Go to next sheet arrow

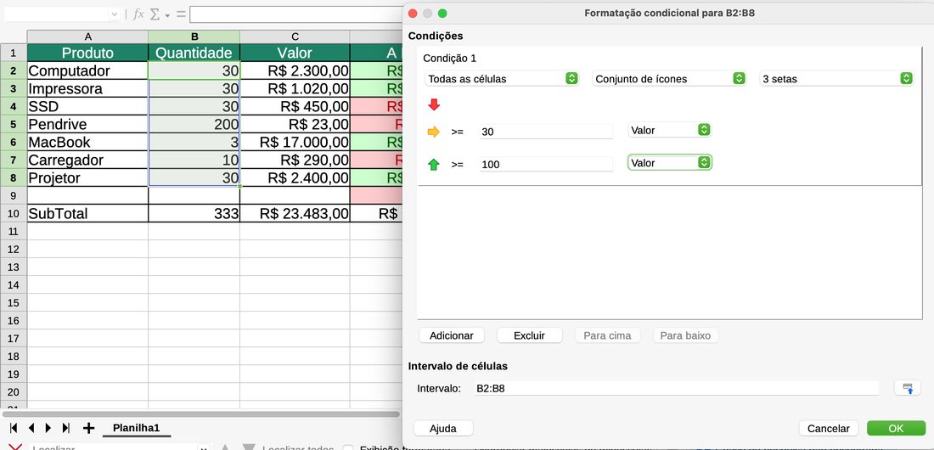tap(48, 427)
